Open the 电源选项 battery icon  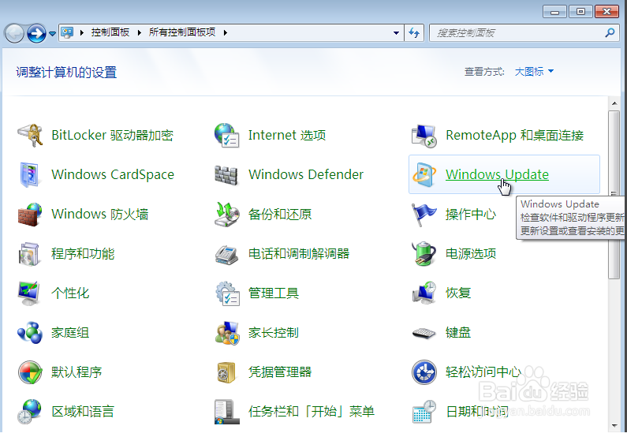tap(424, 253)
